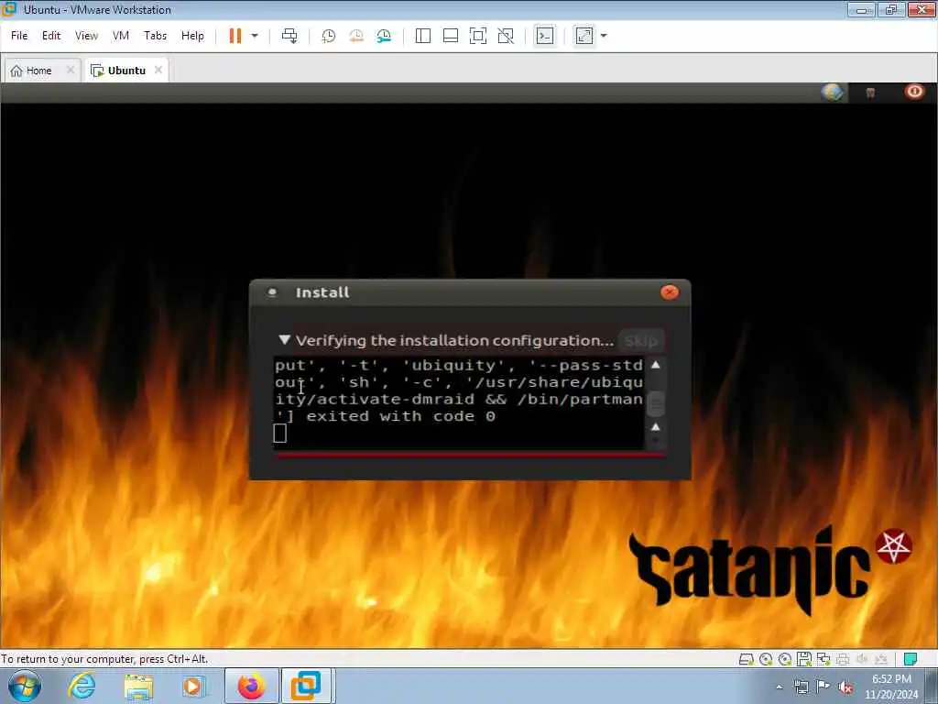Image resolution: width=938 pixels, height=704 pixels.
Task: Click the lower up arrow of the log scrollbar
Action: pyautogui.click(x=656, y=427)
